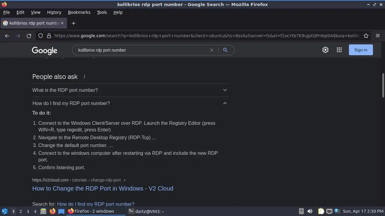385x216 pixels.
Task: Open the File menu
Action: coord(6,12)
